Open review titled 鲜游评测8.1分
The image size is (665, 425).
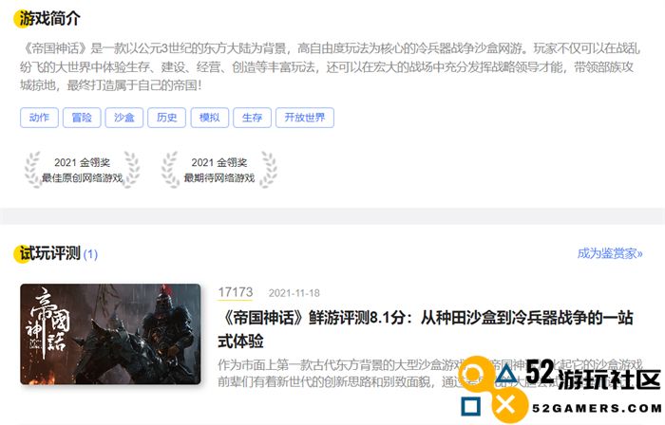(426, 329)
